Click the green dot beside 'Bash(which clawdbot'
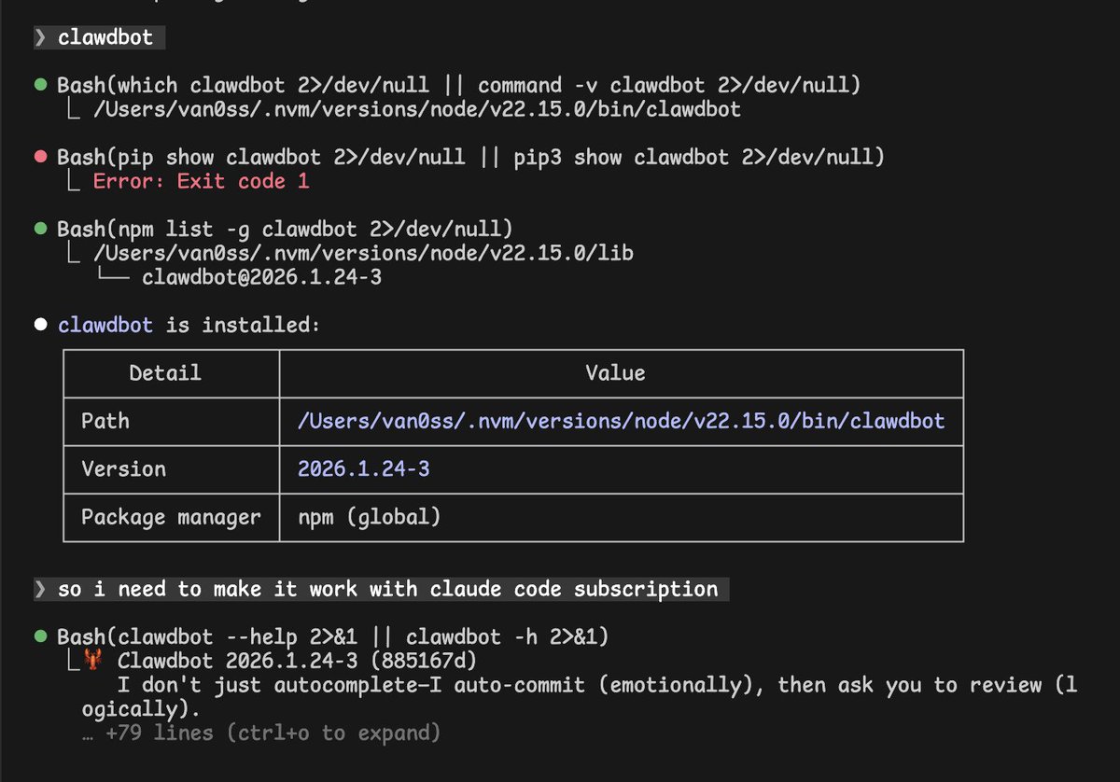This screenshot has height=782, width=1120. click(x=40, y=85)
